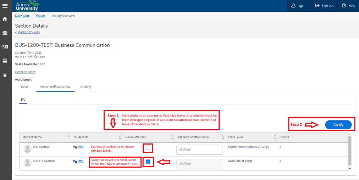
Task: Click Sophomore,Graduate-at-Large class level cell
Action: click(248, 147)
